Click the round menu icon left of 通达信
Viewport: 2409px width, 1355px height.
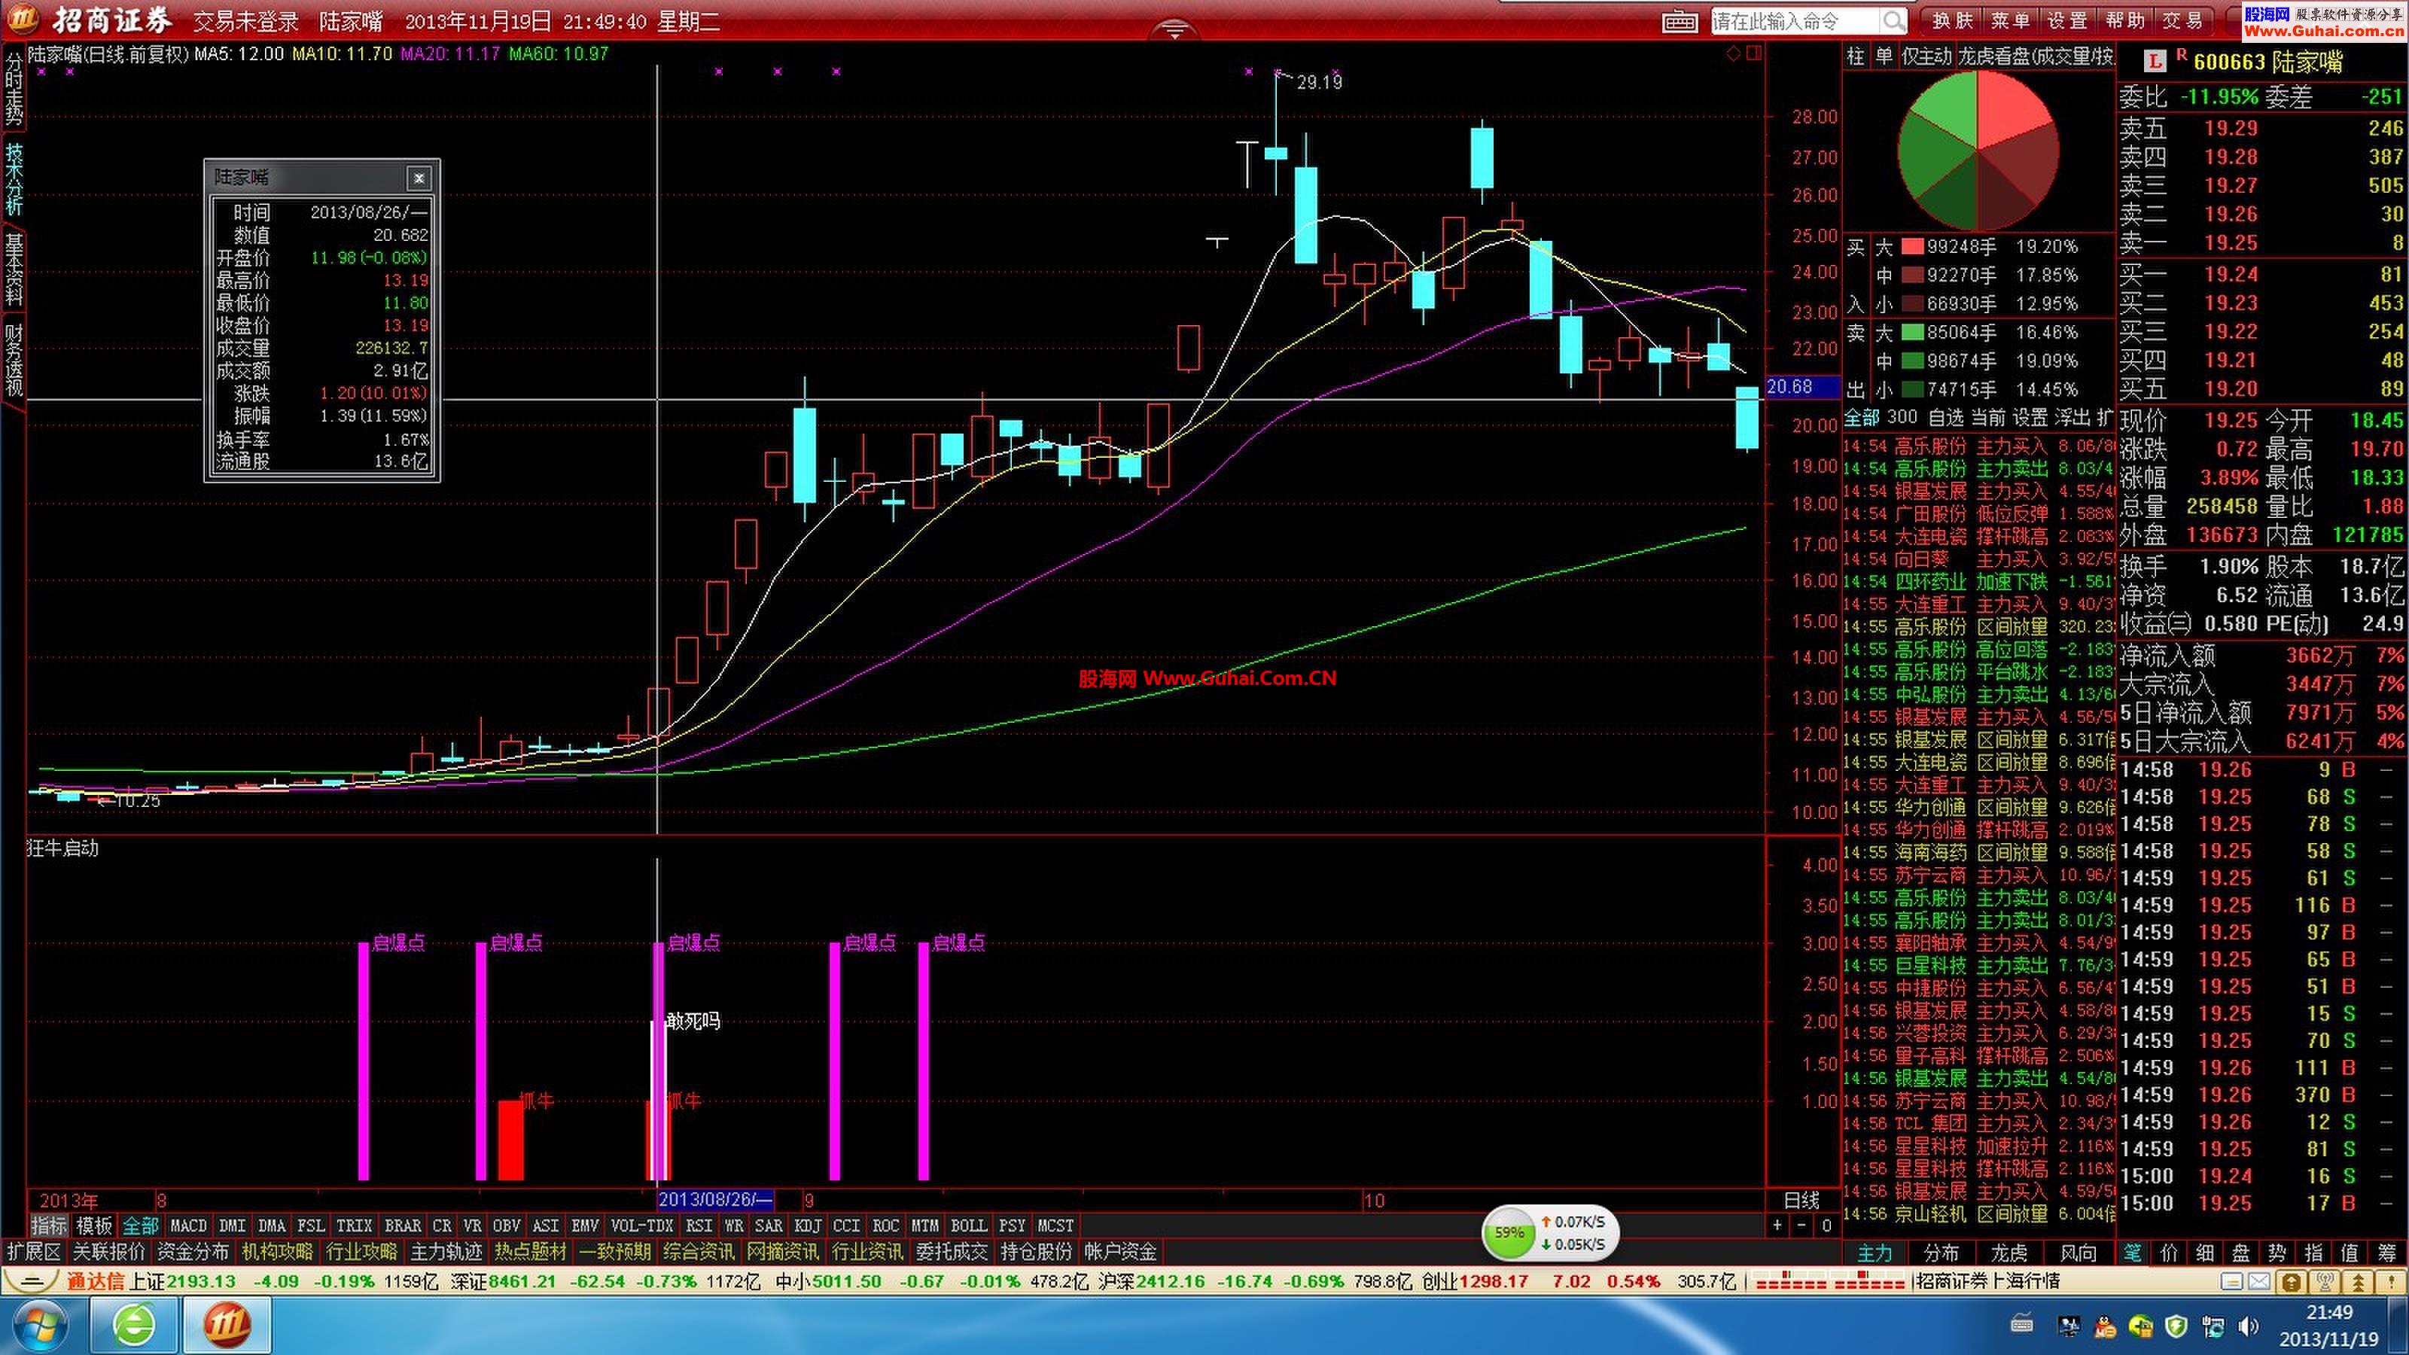[x=31, y=1281]
